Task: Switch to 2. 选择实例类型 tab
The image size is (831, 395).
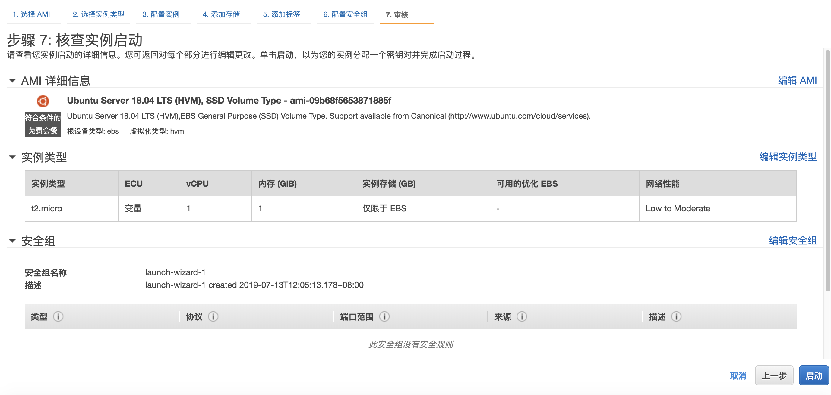Action: click(98, 14)
